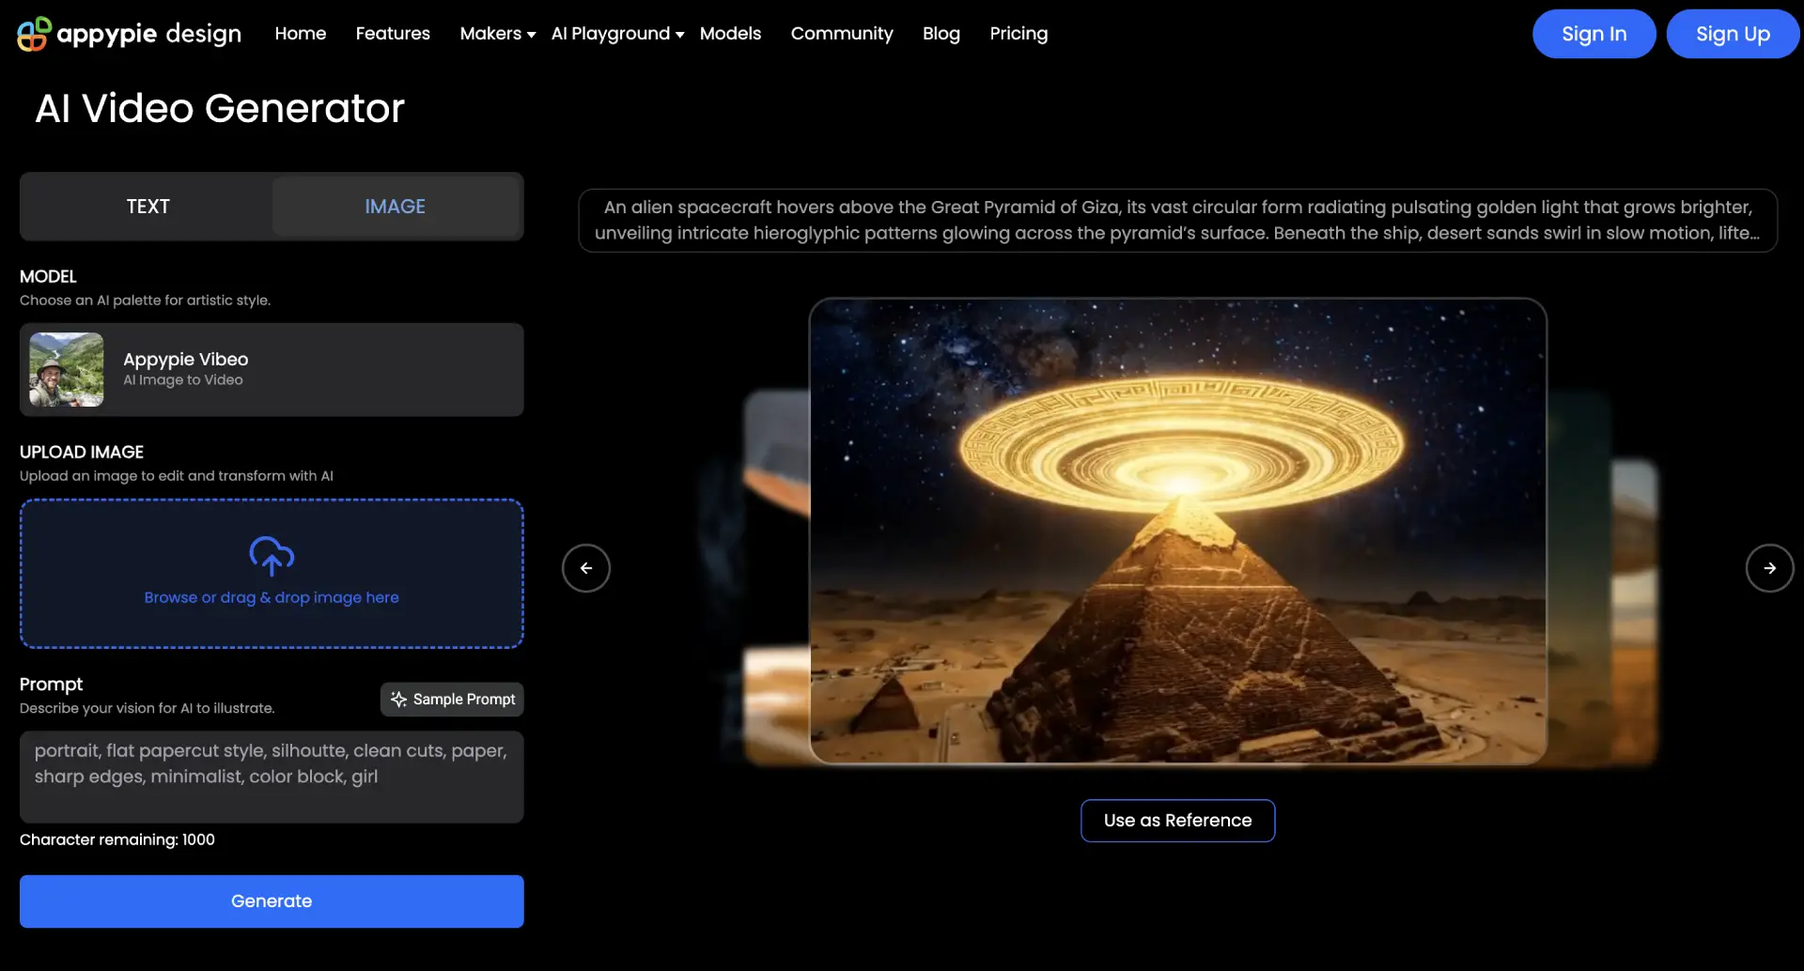The height and width of the screenshot is (971, 1804).
Task: Click the Sign Up button
Action: (1732, 33)
